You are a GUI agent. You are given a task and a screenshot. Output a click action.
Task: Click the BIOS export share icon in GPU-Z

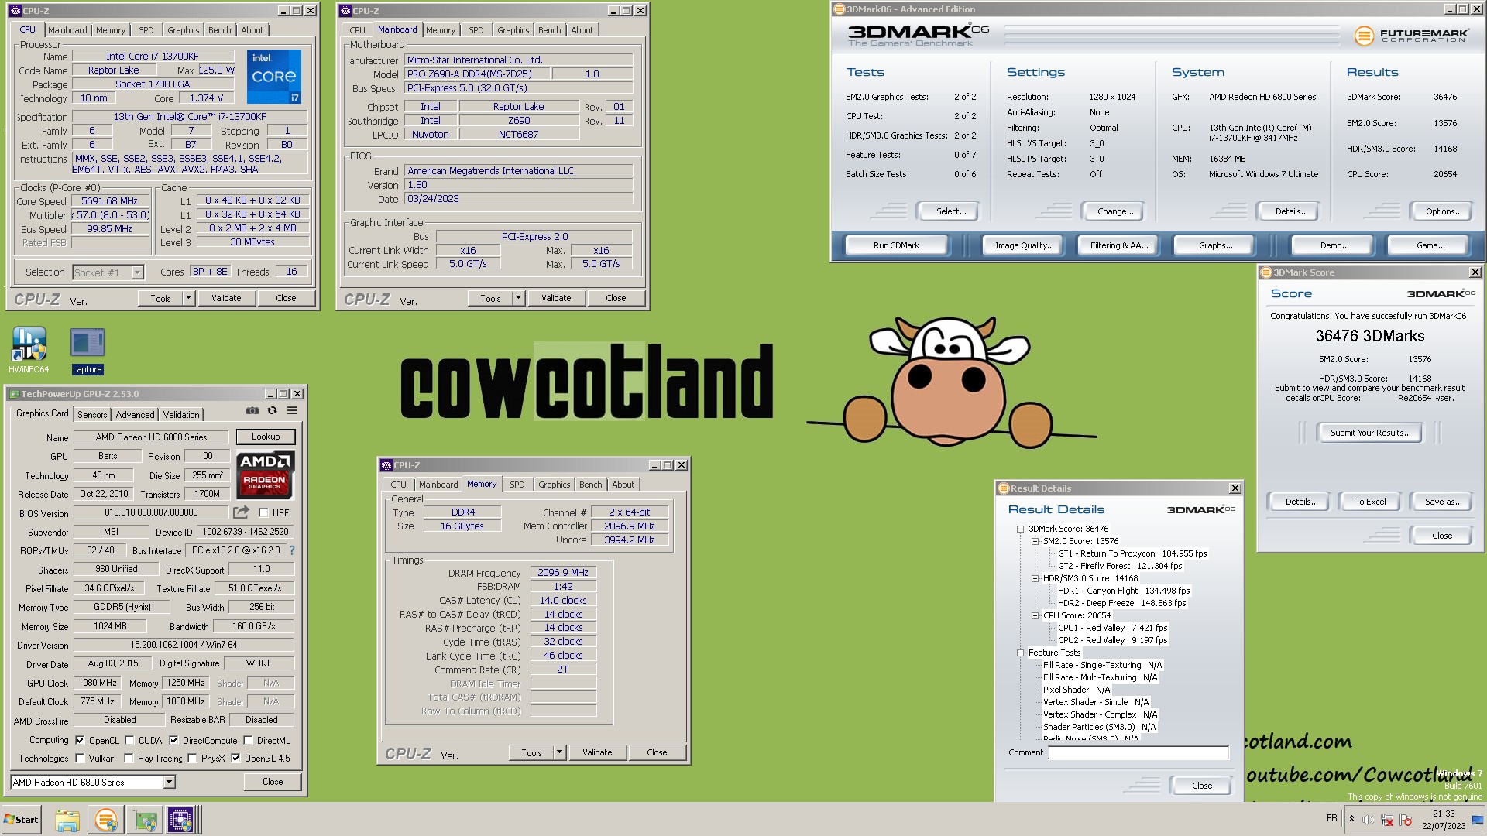(242, 512)
